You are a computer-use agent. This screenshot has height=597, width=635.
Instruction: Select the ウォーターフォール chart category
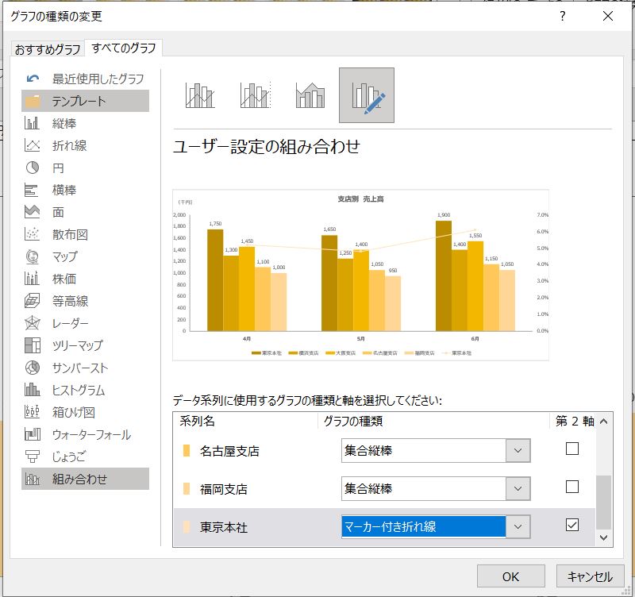point(90,434)
